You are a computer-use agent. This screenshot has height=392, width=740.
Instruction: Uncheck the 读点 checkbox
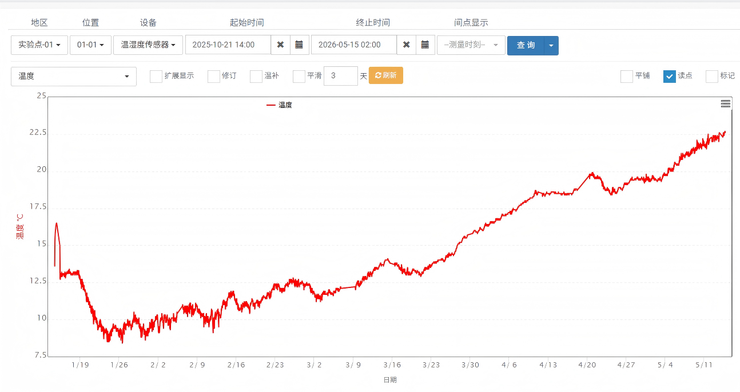pos(670,76)
